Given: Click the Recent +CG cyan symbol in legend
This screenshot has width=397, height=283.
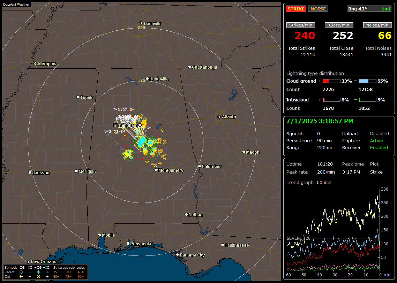Looking at the screenshot, I should (38, 272).
